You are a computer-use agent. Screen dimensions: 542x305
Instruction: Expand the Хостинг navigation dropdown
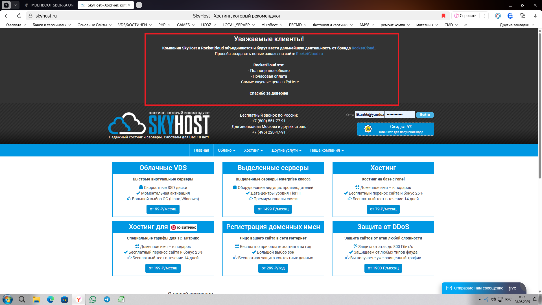click(253, 150)
